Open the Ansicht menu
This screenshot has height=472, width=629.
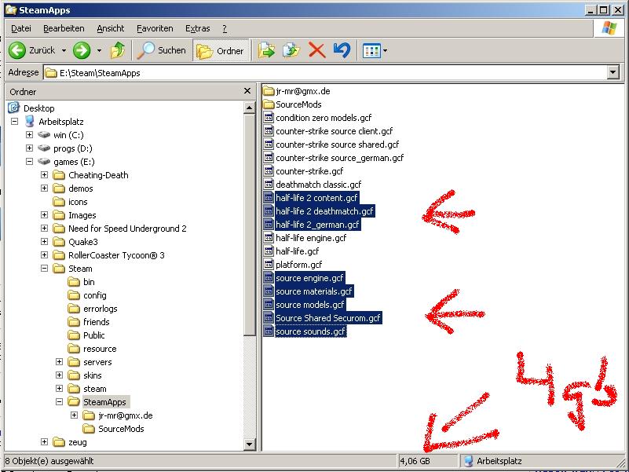click(110, 28)
